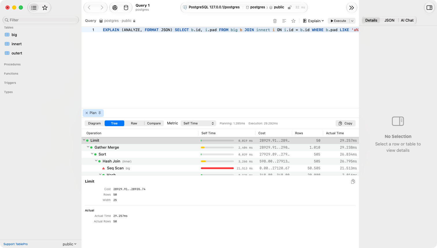Click the Types sidebar section
The height and width of the screenshot is (248, 437).
pyautogui.click(x=8, y=92)
